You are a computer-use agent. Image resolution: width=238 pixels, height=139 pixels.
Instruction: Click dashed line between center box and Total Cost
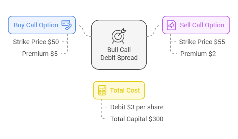[119, 75]
